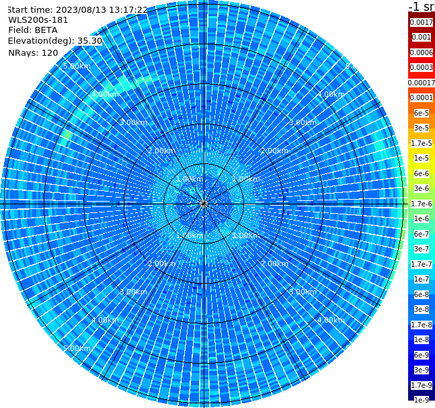Click the northwest 5.00km range ring label

tap(77, 66)
